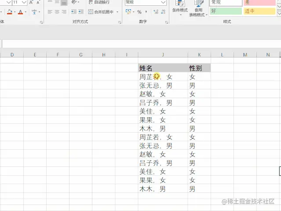Image resolution: width=281 pixels, height=211 pixels.
Task: Select first cell 吕子乔，男
Action: pos(163,103)
